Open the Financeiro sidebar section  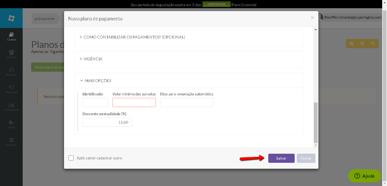click(11, 107)
